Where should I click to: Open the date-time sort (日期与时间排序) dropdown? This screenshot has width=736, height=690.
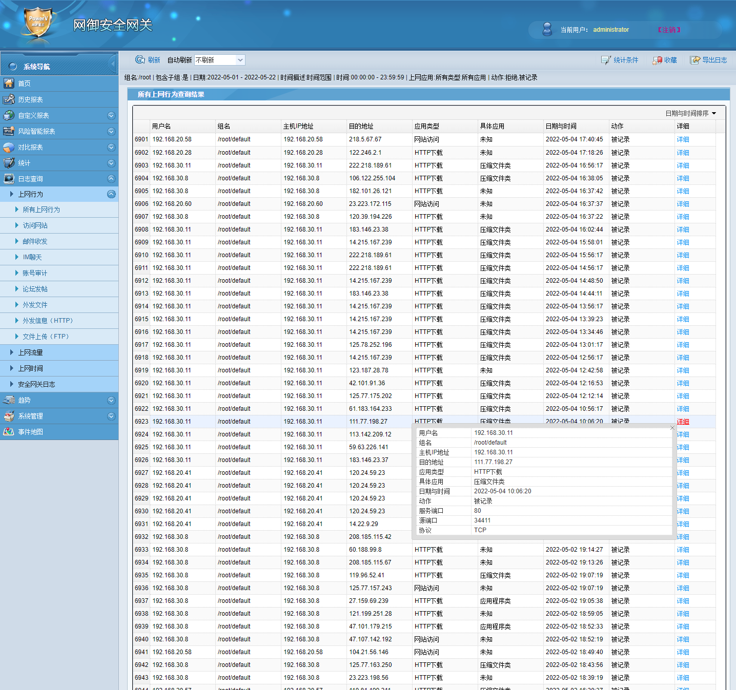(691, 113)
